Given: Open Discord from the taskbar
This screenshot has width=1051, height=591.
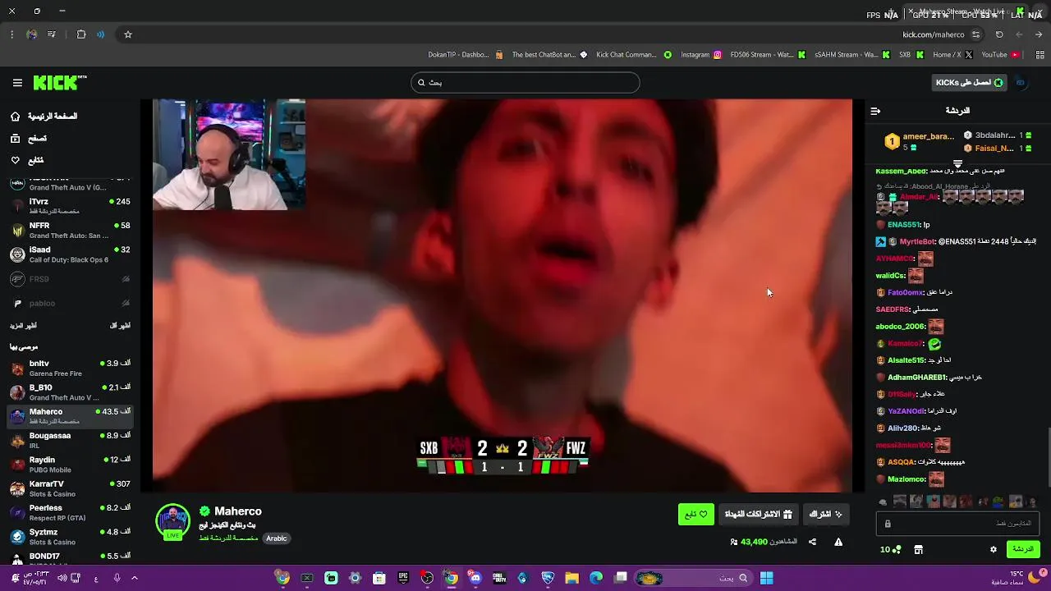Looking at the screenshot, I should [x=475, y=579].
